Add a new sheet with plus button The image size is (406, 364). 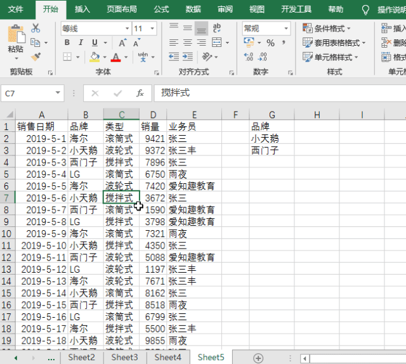258,358
